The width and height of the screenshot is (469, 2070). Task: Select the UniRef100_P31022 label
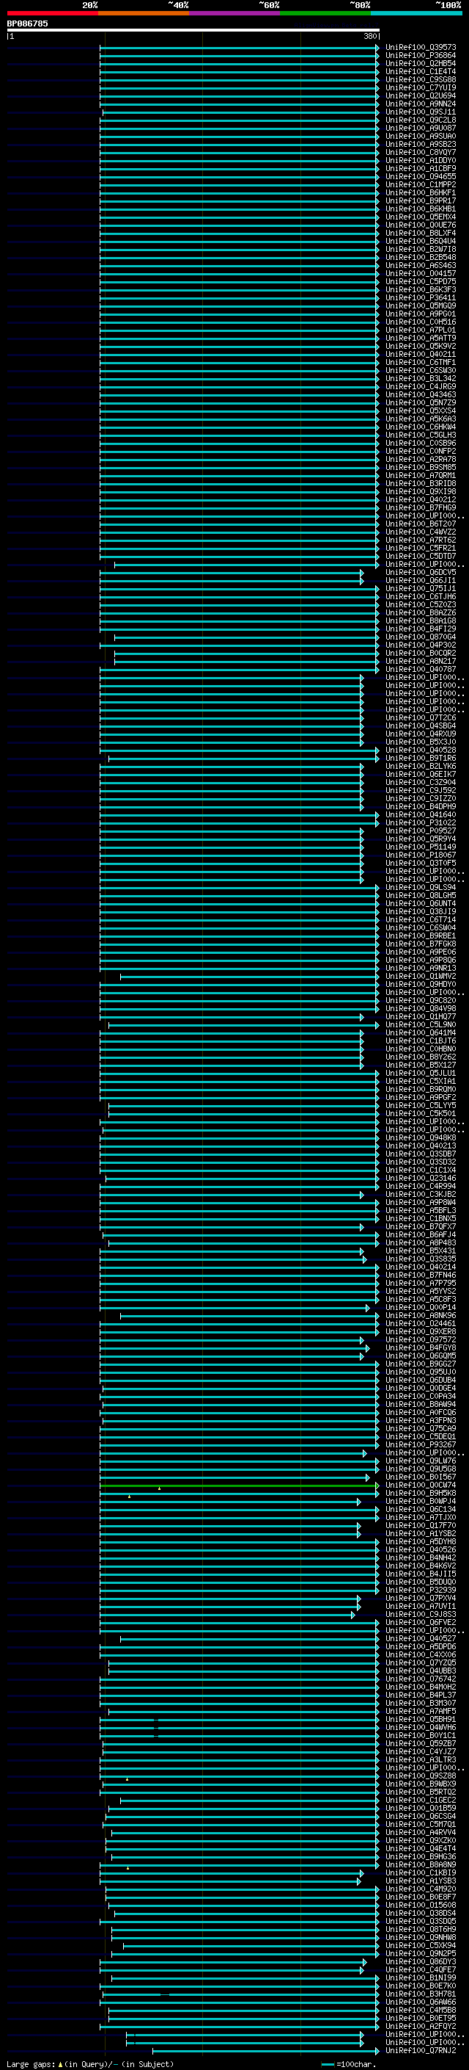(x=421, y=823)
